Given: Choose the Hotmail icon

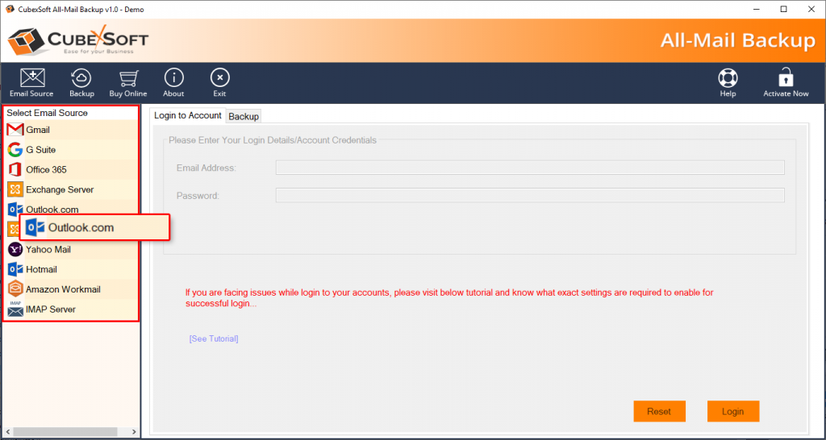Looking at the screenshot, I should tap(16, 269).
